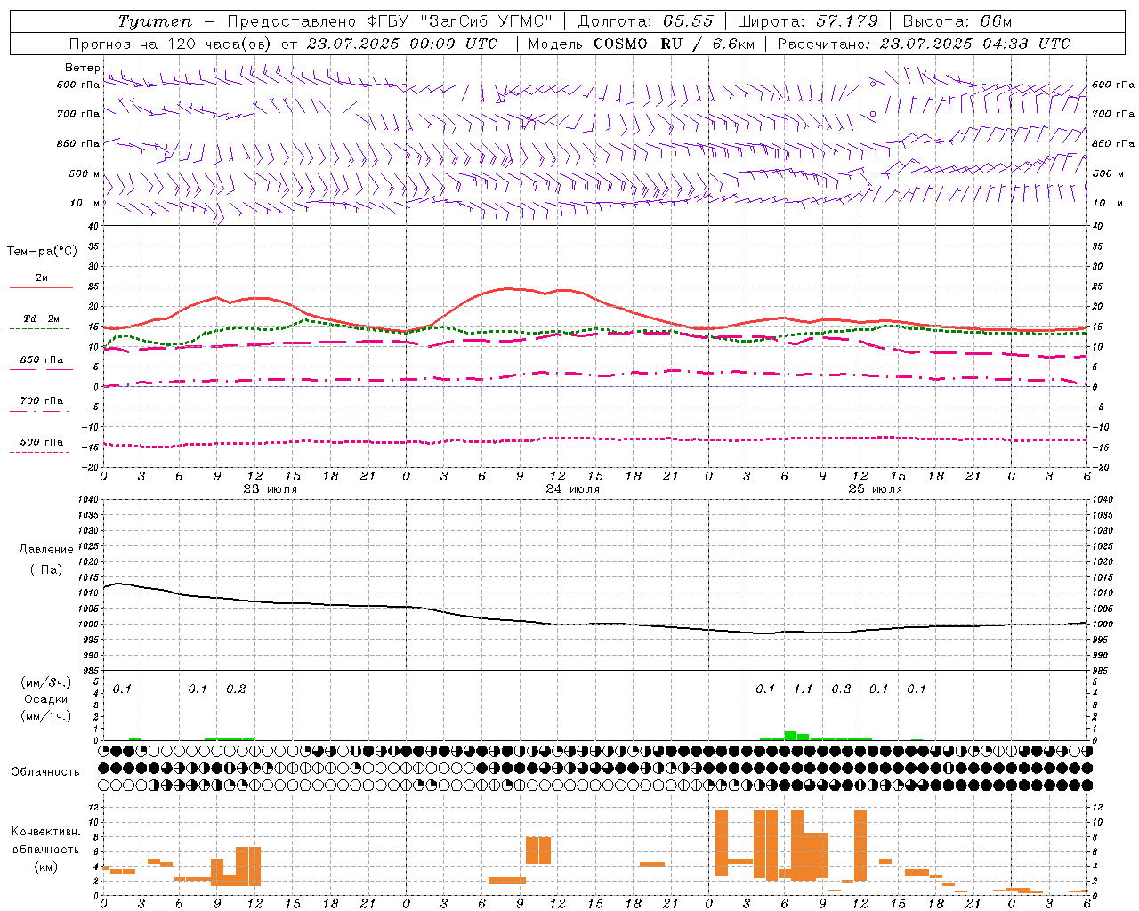
Task: Click the 25 июля date label
Action: 876,489
